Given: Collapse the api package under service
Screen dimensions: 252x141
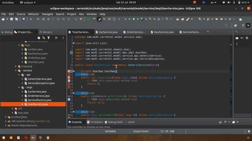Looking at the screenshot, I should pyautogui.click(x=19, y=75).
